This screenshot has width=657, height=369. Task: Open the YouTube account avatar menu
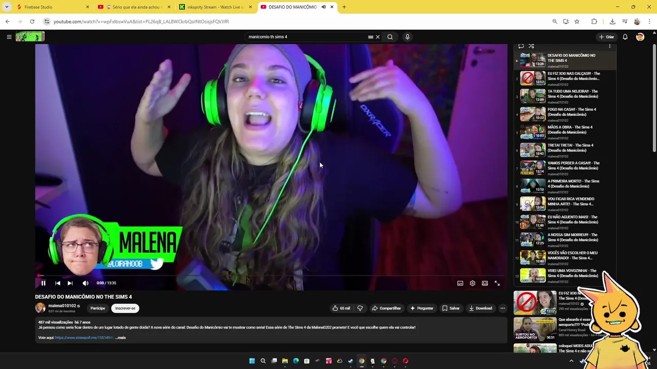pyautogui.click(x=640, y=37)
